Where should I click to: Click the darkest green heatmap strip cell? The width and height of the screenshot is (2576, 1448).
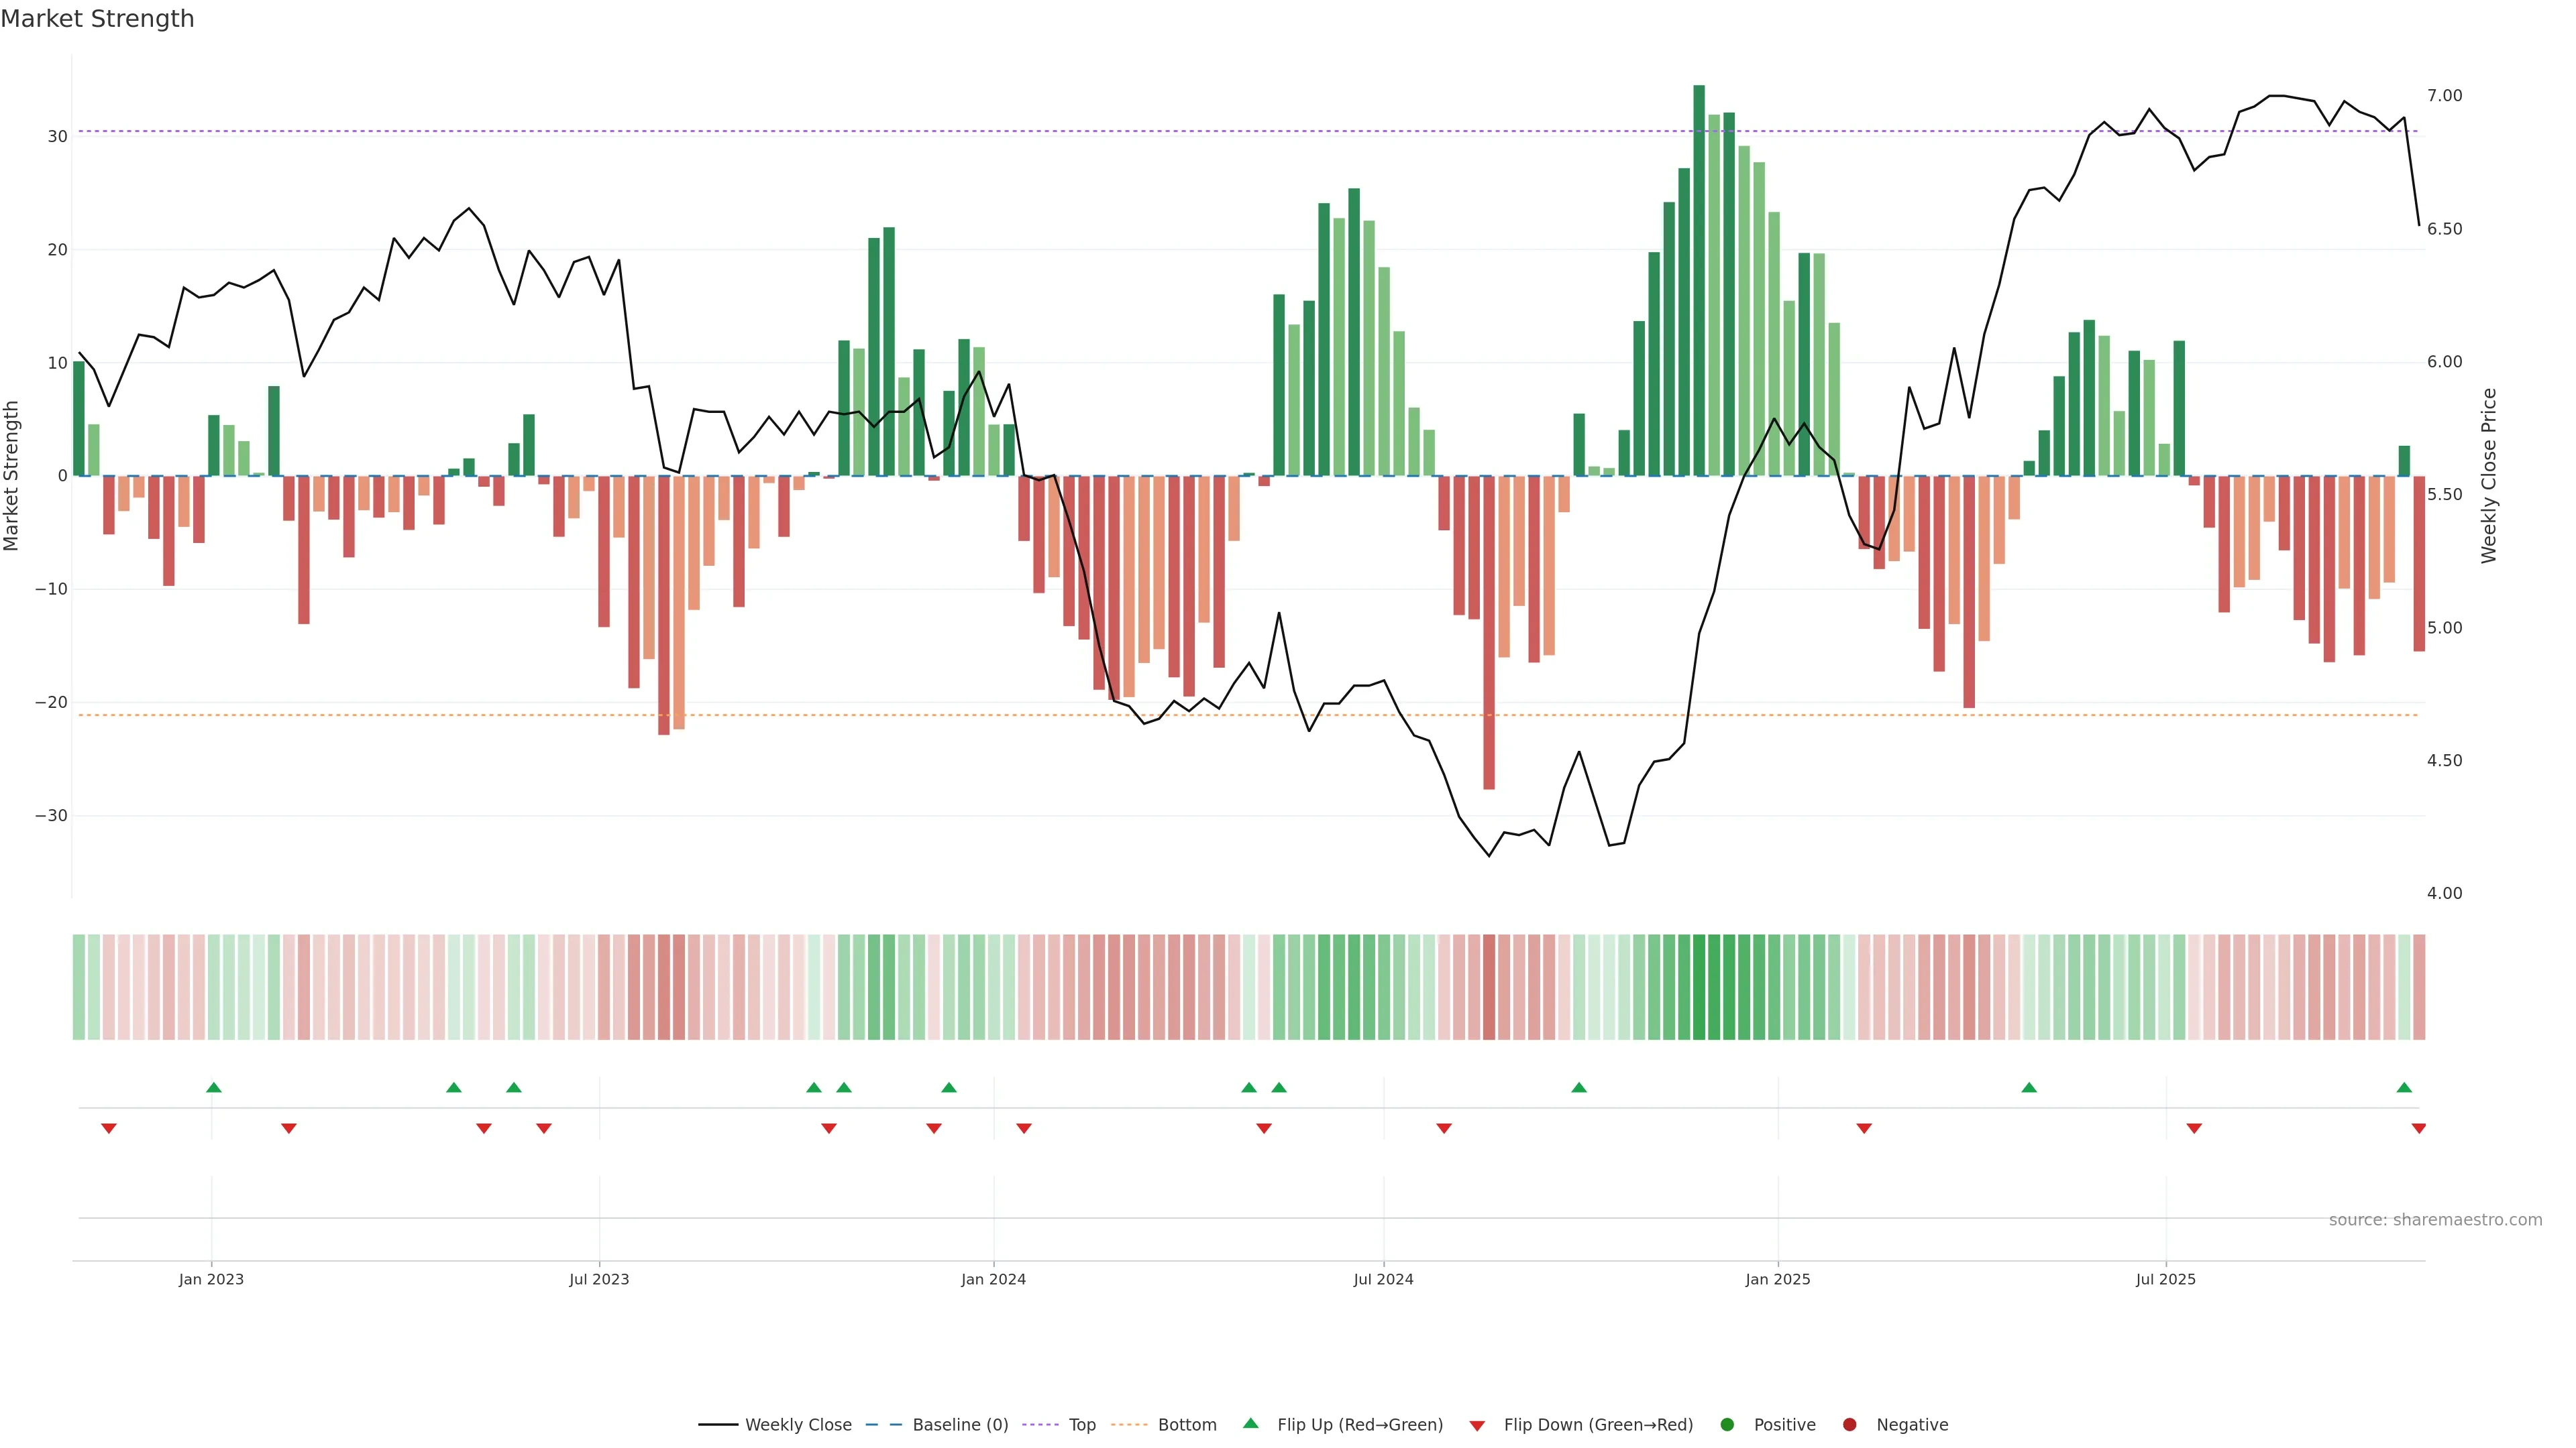(x=1699, y=987)
